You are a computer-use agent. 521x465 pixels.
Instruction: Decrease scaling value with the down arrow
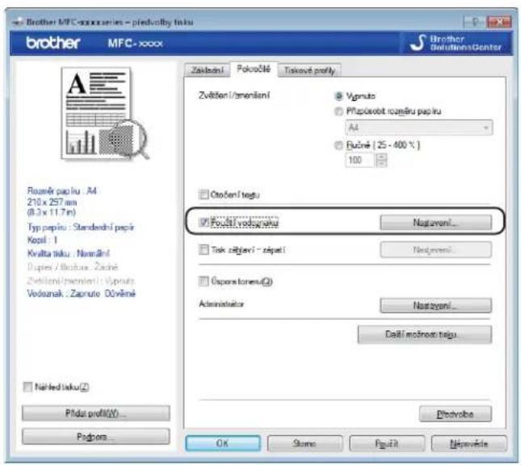381,163
